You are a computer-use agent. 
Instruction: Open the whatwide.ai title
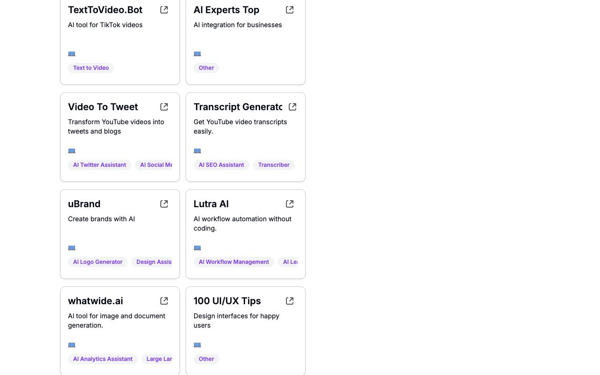pos(95,301)
